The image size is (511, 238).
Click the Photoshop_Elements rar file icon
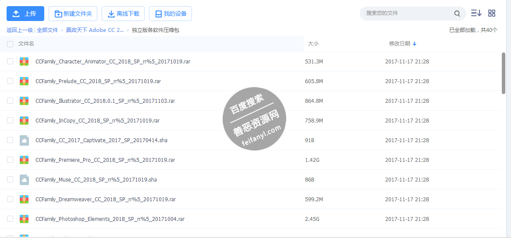(24, 219)
